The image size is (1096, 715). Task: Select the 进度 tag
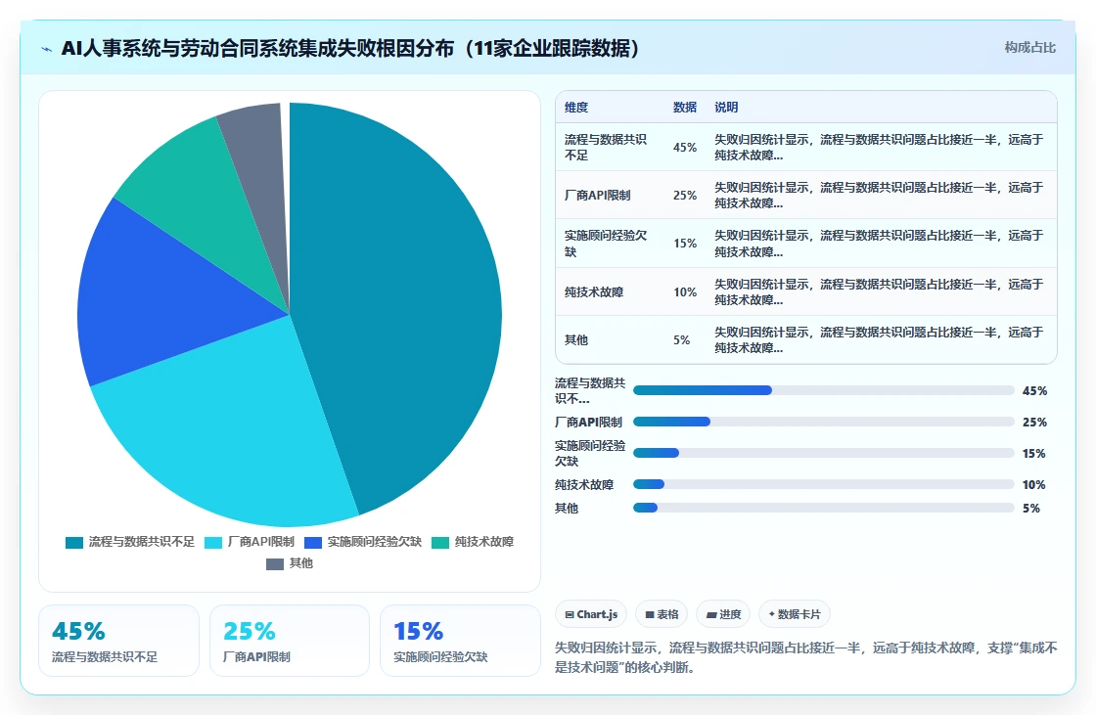(723, 614)
